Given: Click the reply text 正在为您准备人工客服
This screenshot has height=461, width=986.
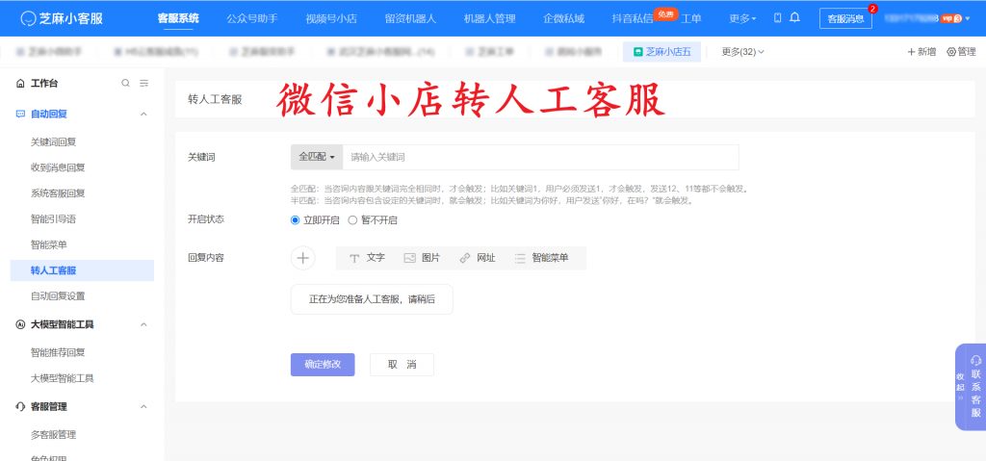Looking at the screenshot, I should 372,299.
